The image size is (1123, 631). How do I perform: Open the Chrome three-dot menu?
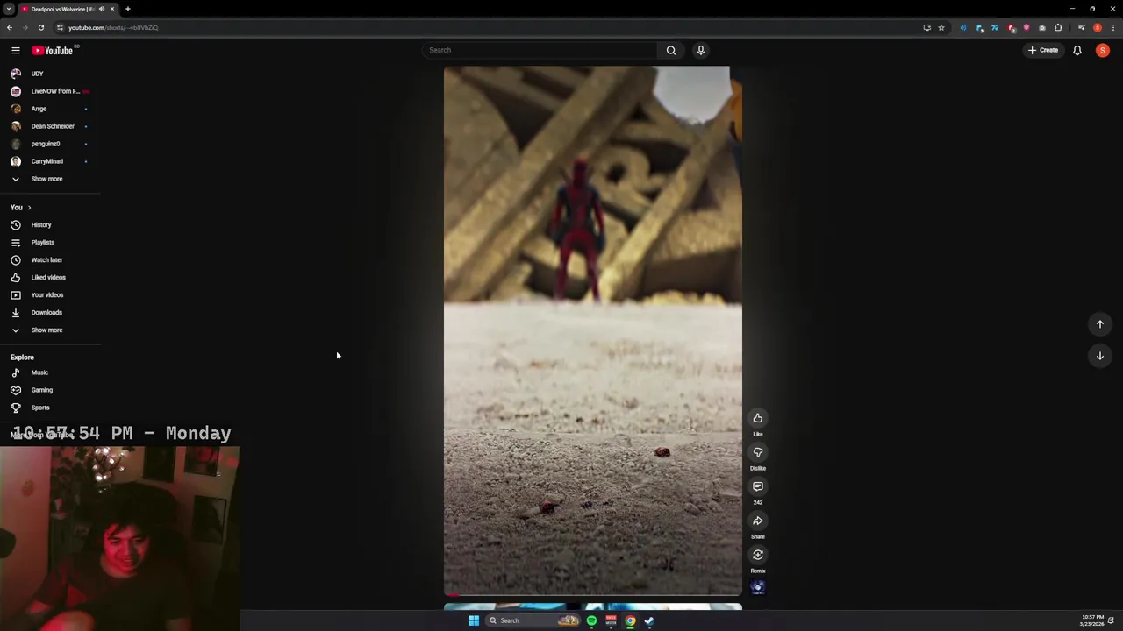pos(1113,27)
